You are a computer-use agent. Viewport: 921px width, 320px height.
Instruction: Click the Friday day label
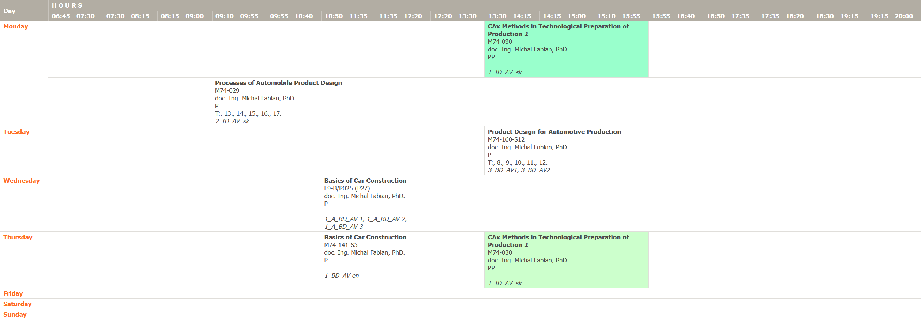(x=13, y=293)
